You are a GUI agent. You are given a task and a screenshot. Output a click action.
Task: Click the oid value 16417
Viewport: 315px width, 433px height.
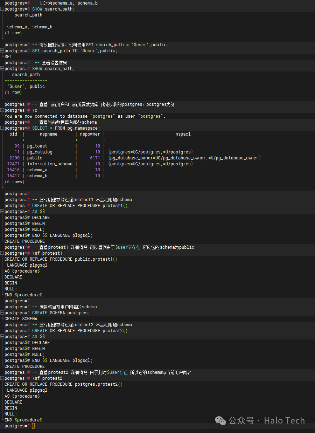(13, 176)
